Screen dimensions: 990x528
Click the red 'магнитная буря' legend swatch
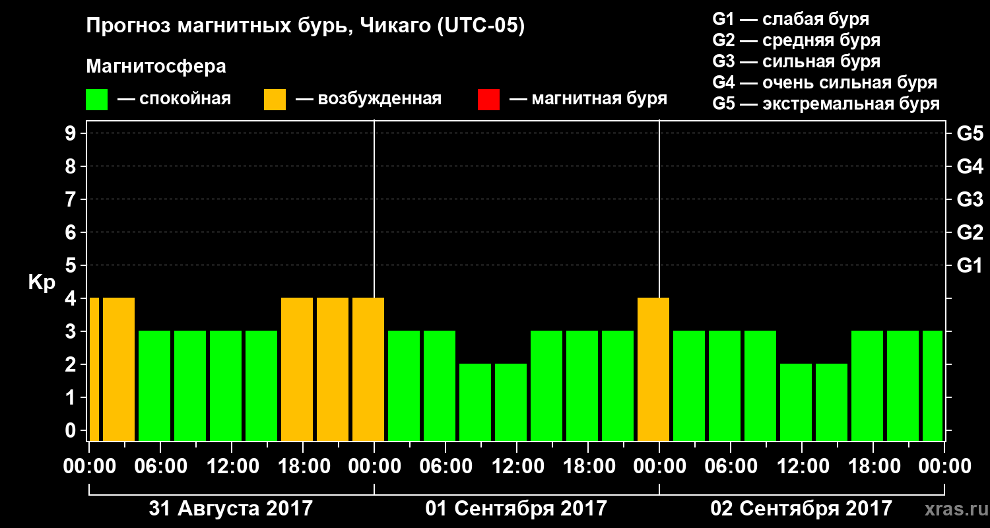488,100
